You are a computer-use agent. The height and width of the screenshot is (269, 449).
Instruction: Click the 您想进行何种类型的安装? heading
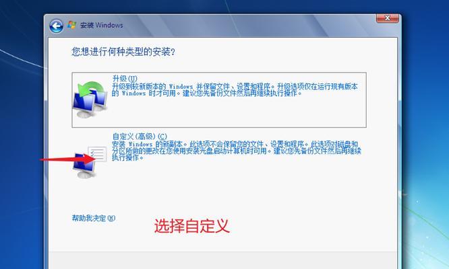pos(123,52)
